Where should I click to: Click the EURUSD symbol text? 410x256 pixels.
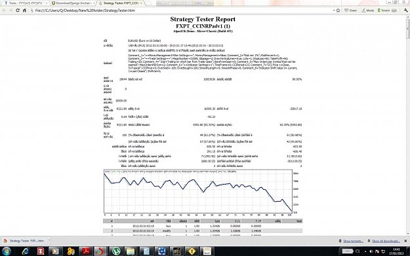pyautogui.click(x=144, y=41)
